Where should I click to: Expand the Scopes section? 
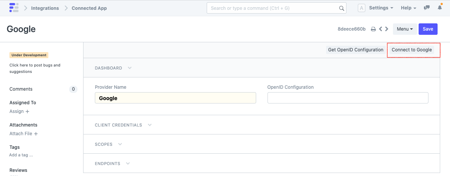click(120, 144)
